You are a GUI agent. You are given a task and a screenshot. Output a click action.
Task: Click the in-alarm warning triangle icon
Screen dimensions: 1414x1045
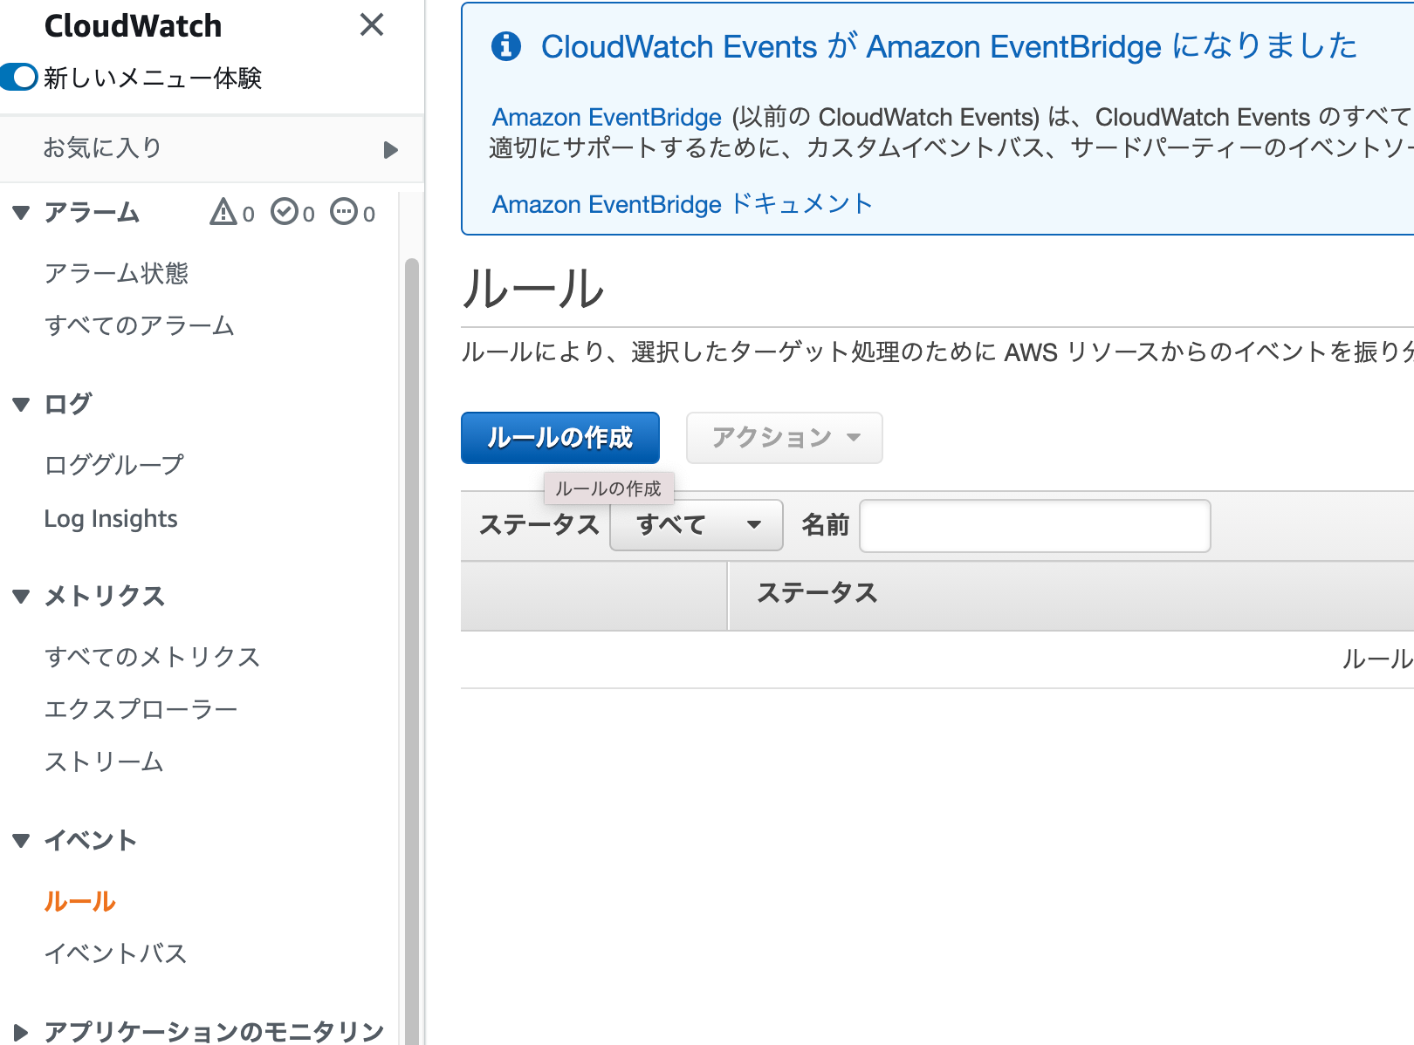[x=223, y=212]
